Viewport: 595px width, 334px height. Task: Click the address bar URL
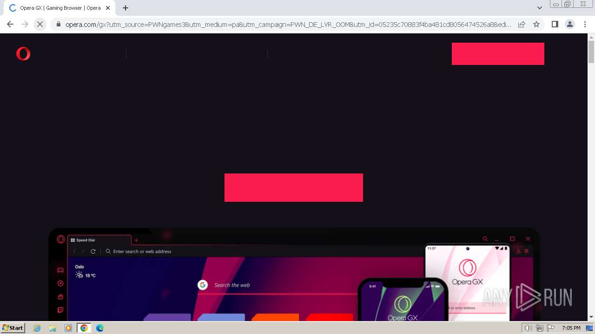click(x=288, y=24)
